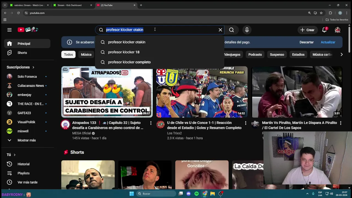352x198 pixels.
Task: Open the Culiacanazo News subscription
Action: 27,86
